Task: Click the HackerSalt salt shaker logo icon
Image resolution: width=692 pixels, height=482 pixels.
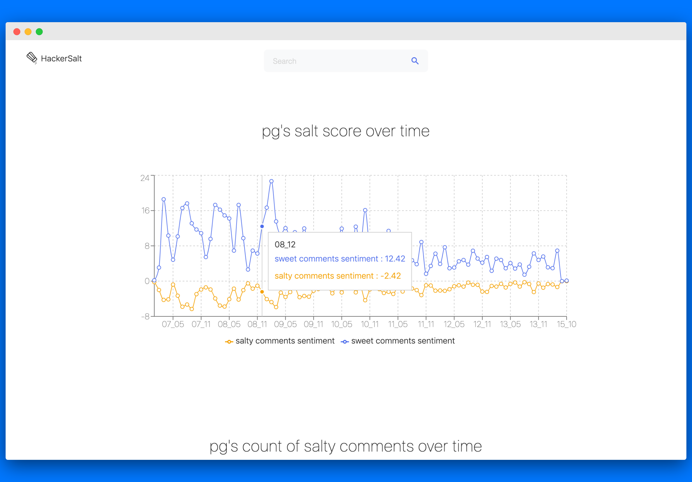Action: [32, 58]
